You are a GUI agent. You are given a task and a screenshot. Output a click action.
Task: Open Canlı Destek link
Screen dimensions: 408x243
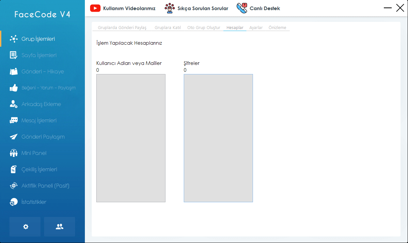[x=265, y=8]
